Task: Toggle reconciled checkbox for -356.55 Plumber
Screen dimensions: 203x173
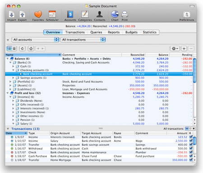Action: click(191, 152)
